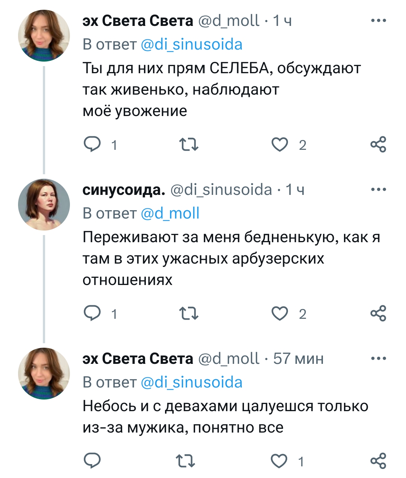Retweet the last tweet posted 57 мин ago
Screen dimensions: 406x478
pos(186,461)
